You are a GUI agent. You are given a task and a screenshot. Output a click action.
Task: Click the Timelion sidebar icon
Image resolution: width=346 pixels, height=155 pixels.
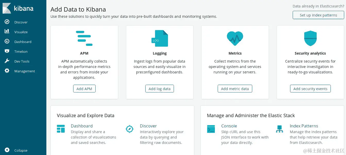7,51
